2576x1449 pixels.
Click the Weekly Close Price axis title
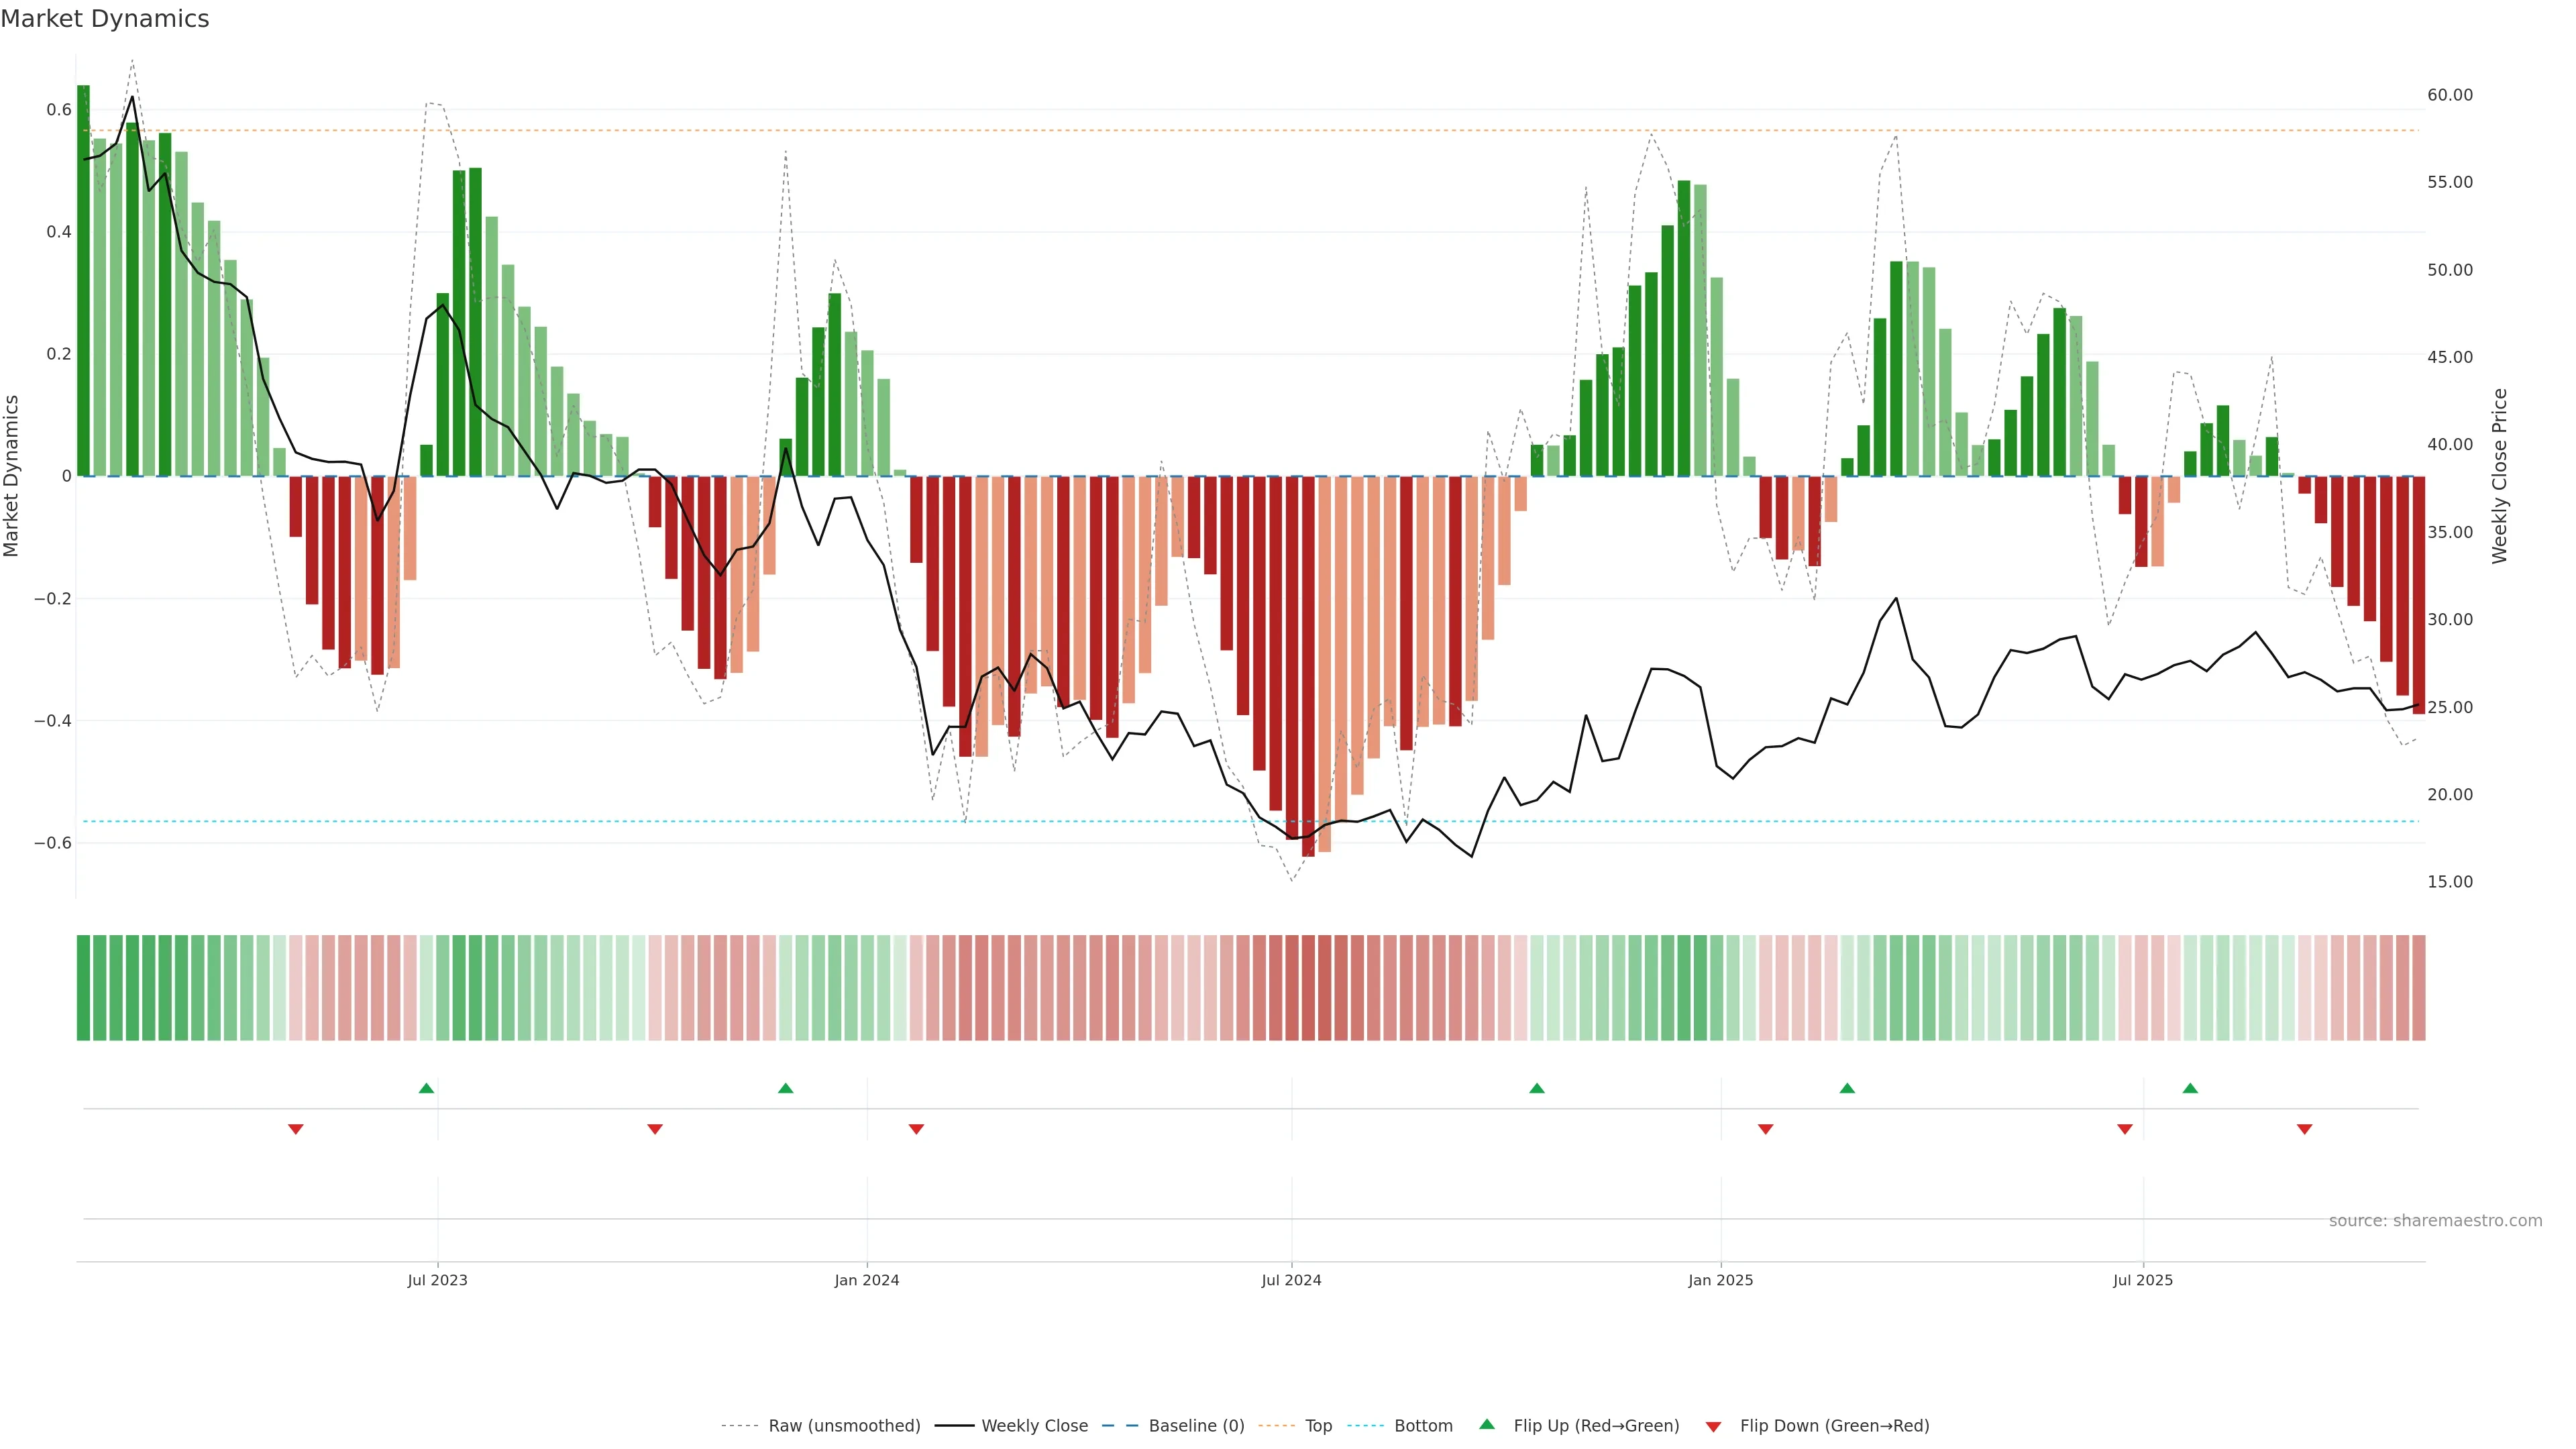[x=2500, y=476]
